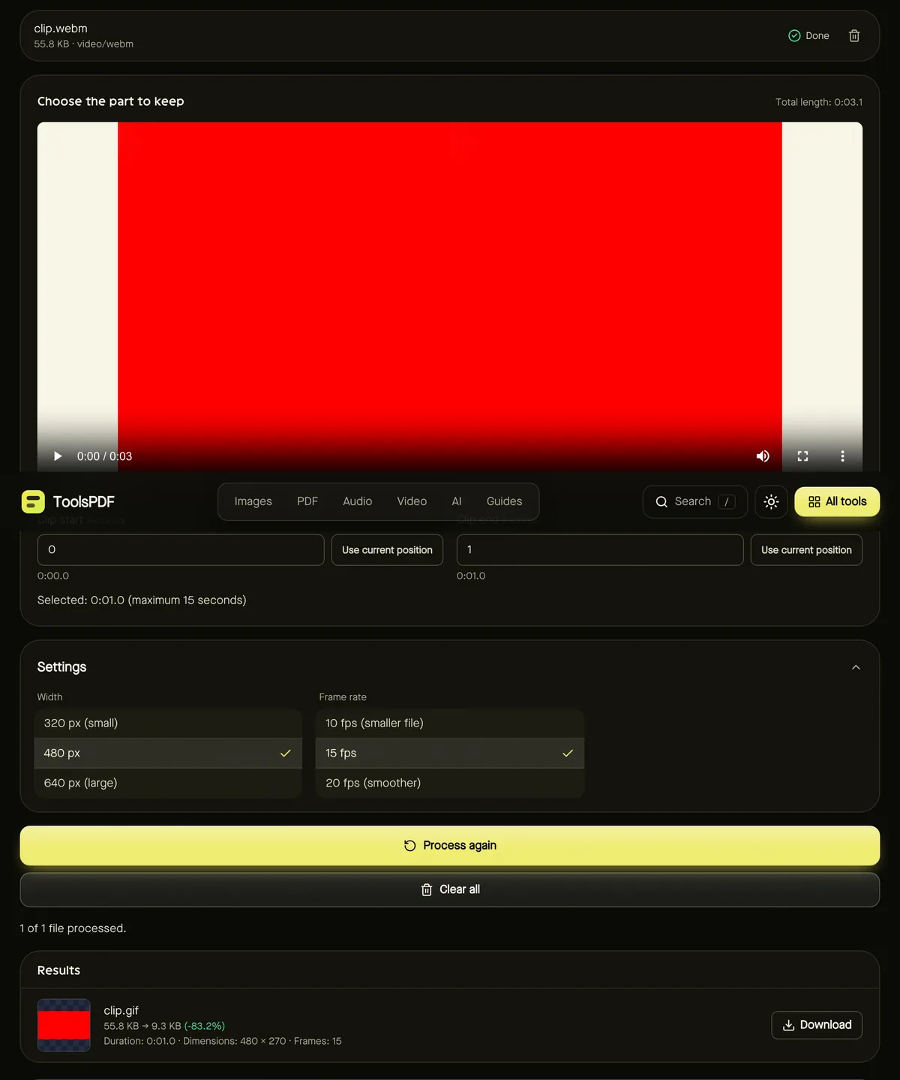
Task: Click Process again button
Action: click(449, 846)
